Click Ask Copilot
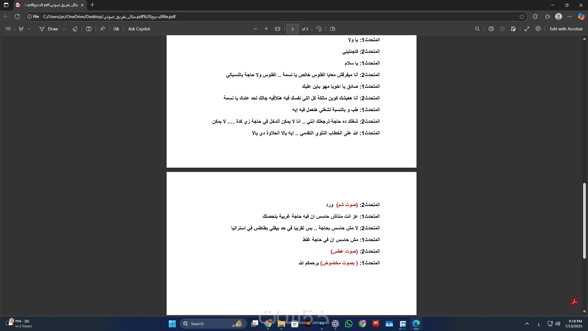The image size is (588, 331). (x=139, y=29)
